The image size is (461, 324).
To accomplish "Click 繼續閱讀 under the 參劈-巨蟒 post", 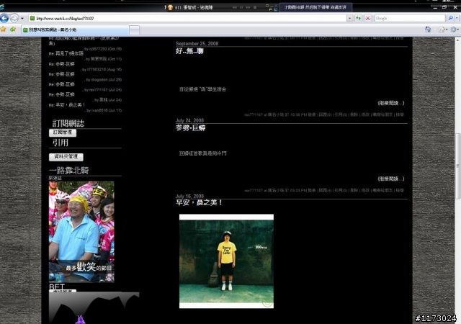I will pyautogui.click(x=390, y=179).
